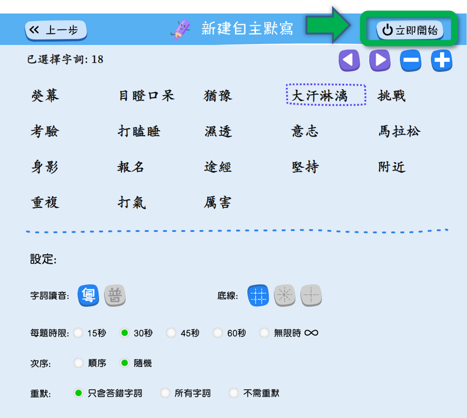Viewport: 467px width, 418px height.
Task: Select the word 濕透
Action: [218, 132]
